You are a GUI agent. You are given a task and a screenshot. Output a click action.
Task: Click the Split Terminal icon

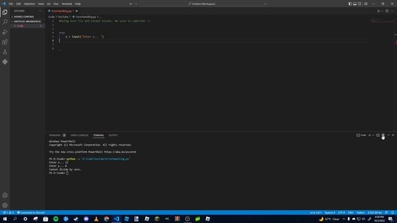tap(378, 135)
